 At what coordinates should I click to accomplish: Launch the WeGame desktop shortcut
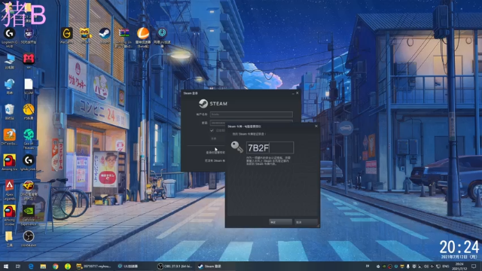(x=67, y=33)
